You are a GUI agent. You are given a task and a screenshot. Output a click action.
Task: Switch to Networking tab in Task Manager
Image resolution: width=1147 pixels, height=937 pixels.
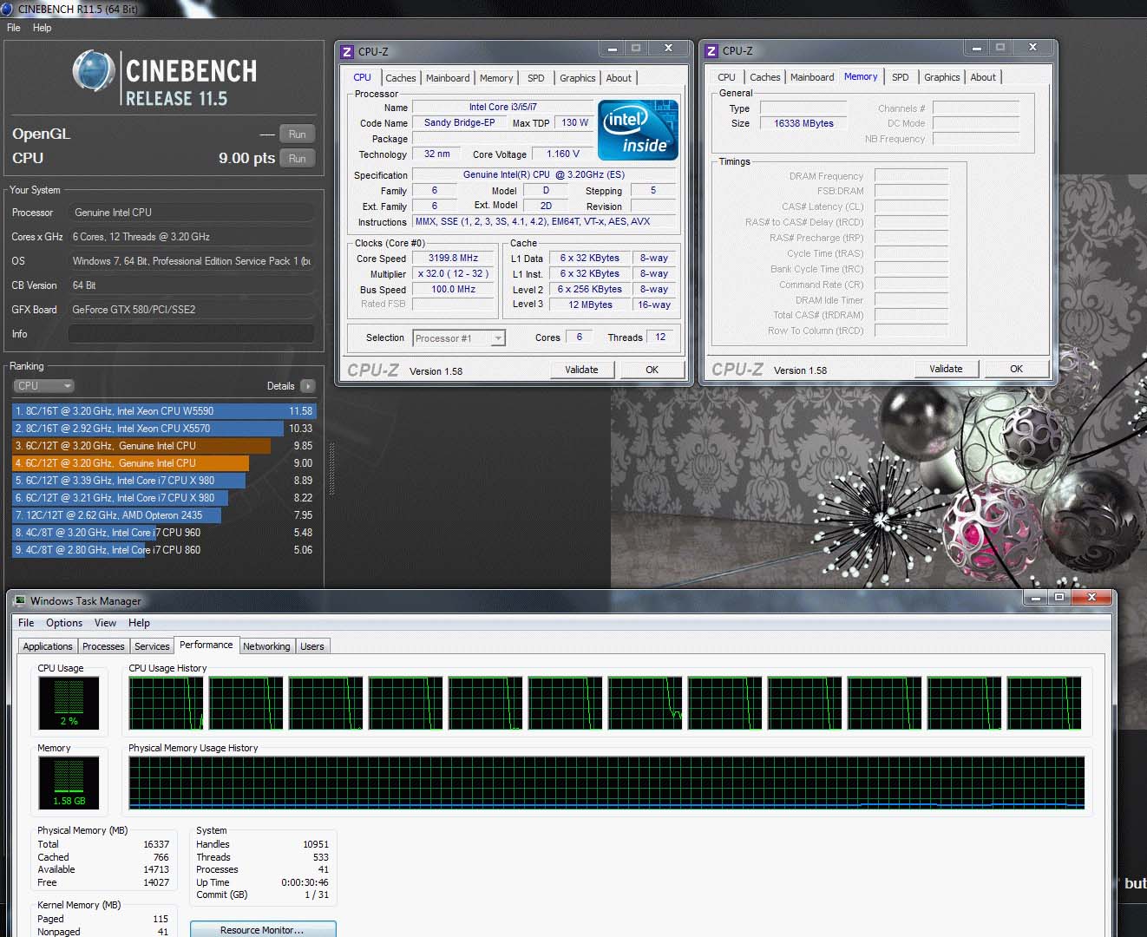click(266, 646)
